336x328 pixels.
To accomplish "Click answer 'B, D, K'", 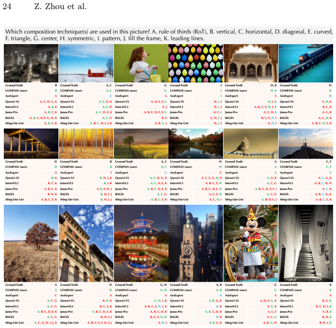I will point(107,301).
